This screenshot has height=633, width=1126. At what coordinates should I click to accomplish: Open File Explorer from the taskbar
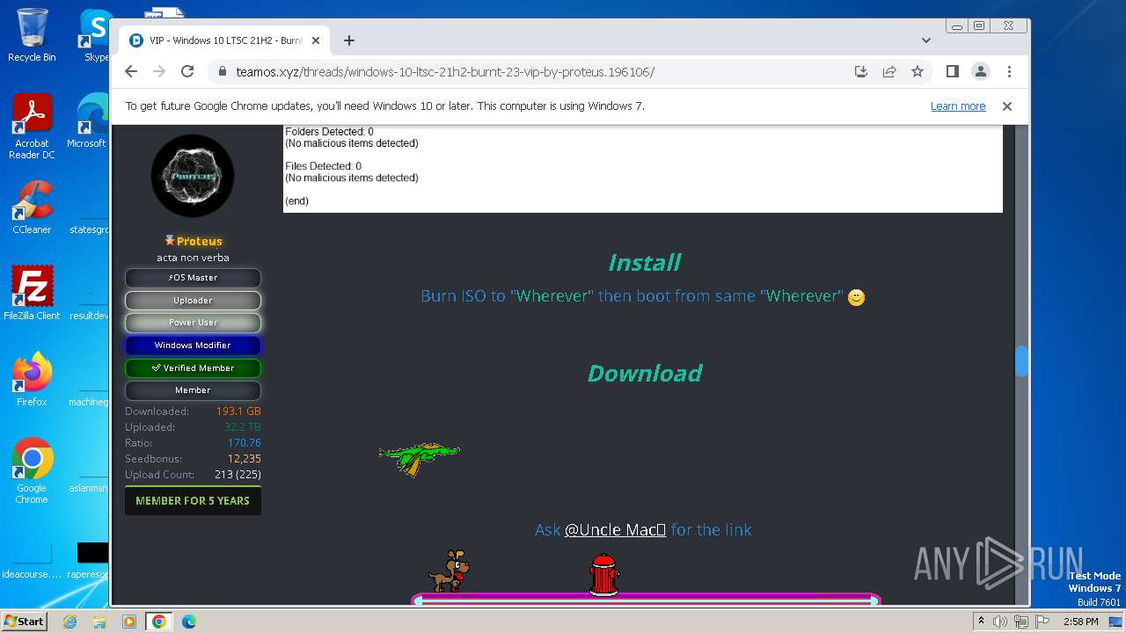click(x=99, y=622)
